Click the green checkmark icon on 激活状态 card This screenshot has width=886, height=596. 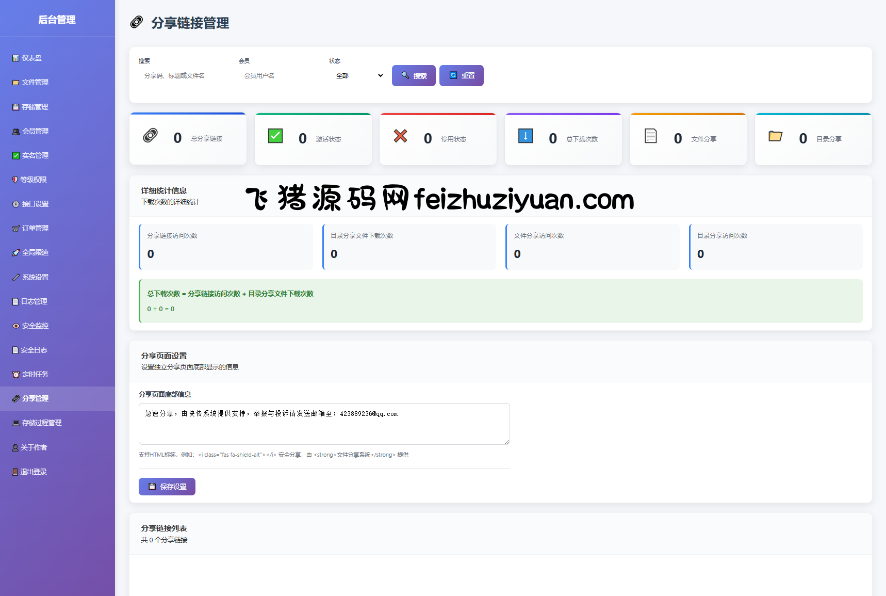coord(275,136)
